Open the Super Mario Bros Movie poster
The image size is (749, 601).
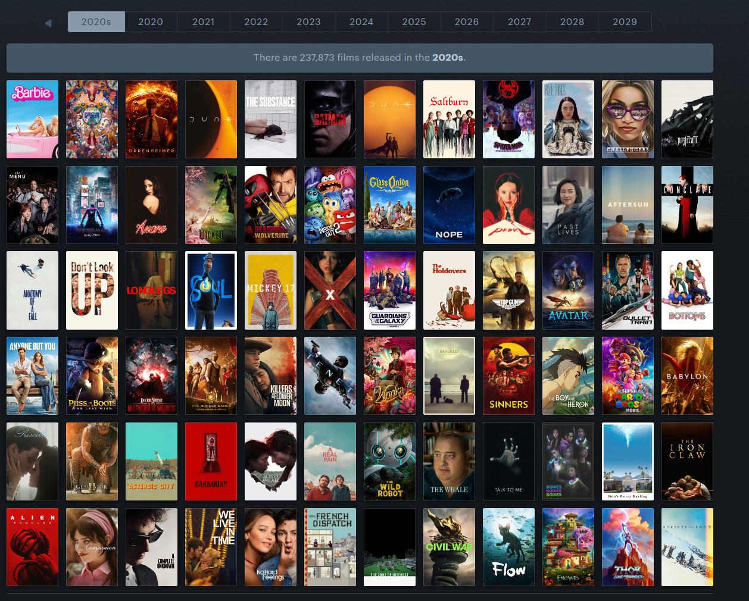(628, 376)
